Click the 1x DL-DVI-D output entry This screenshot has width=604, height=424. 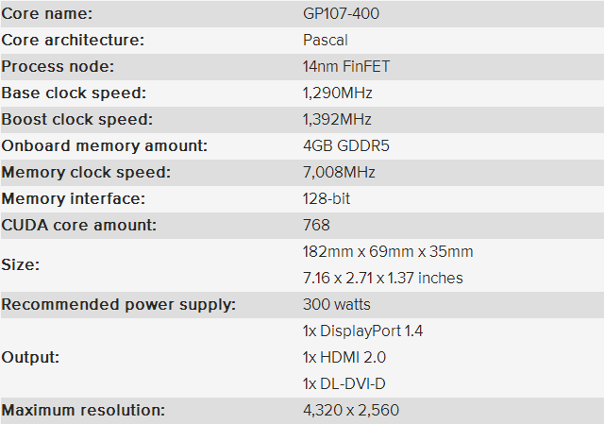point(344,383)
